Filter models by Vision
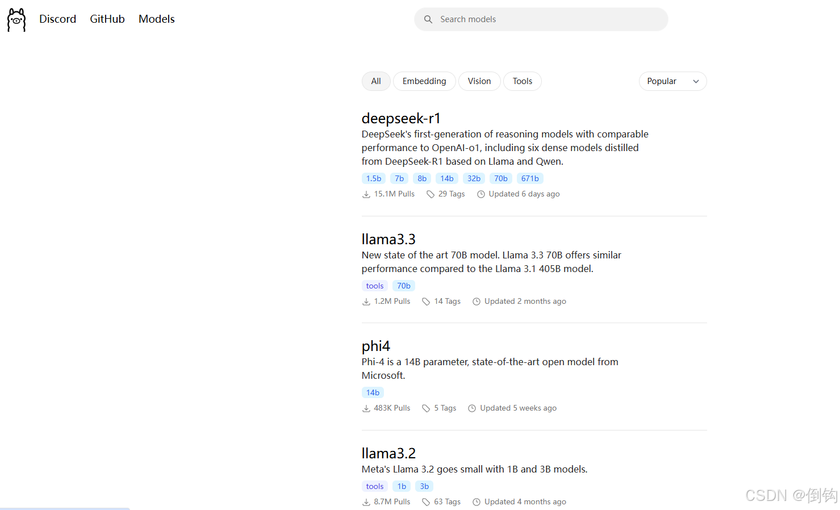Viewport: 840px width, 510px height. pos(479,81)
